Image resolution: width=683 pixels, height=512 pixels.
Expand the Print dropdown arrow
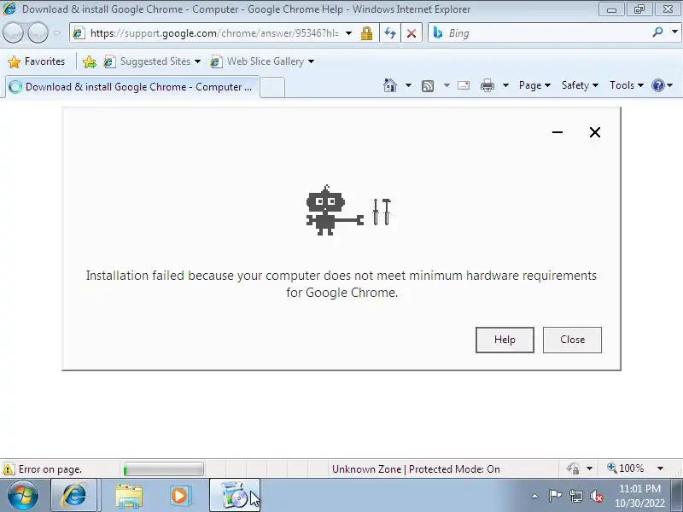click(x=505, y=85)
